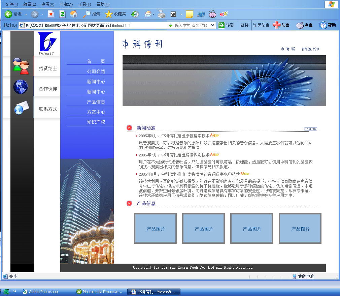Screen dimensions: 340x296
Task: Open Favorites star button
Action: pos(115,14)
